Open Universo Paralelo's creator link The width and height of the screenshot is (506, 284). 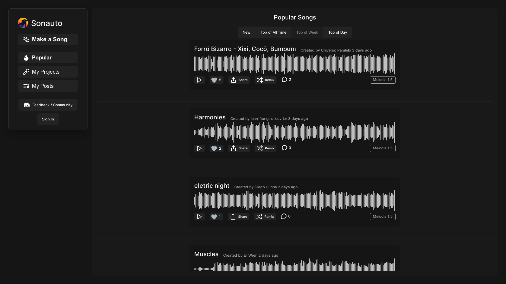pos(336,50)
